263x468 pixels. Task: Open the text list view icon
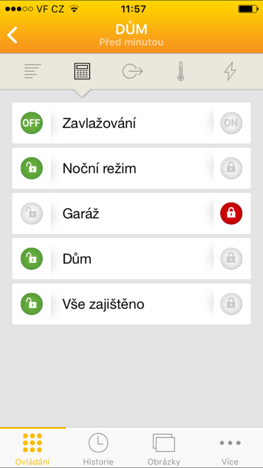coord(32,71)
